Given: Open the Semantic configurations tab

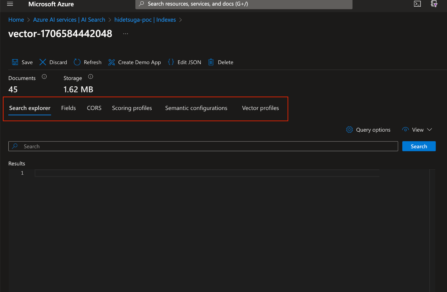Looking at the screenshot, I should click(x=196, y=108).
